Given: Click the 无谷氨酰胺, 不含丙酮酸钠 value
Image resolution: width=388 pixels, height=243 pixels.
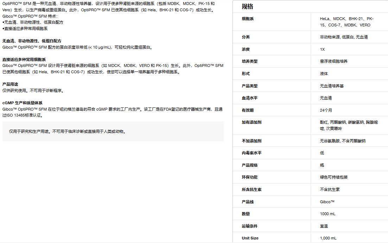Looking at the screenshot, I should 343,141.
